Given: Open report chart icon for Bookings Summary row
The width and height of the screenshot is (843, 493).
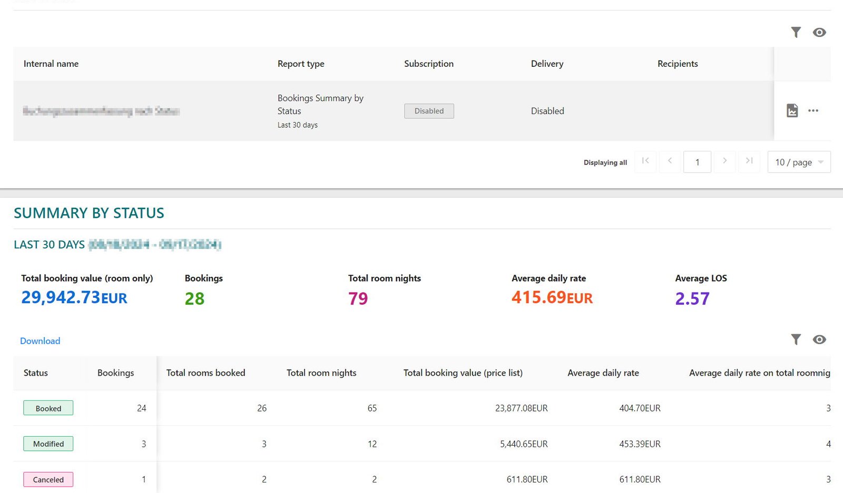Looking at the screenshot, I should pyautogui.click(x=792, y=110).
